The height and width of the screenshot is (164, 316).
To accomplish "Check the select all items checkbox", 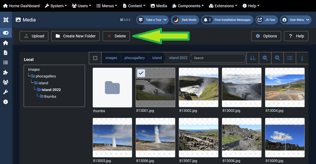I will [95, 58].
